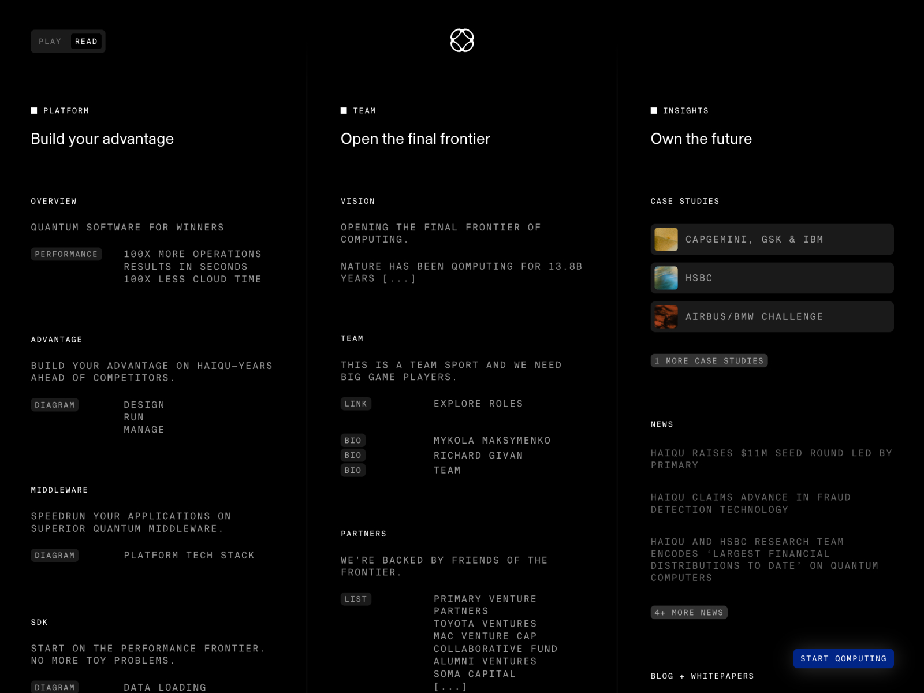Screen dimensions: 924x693
Task: Open the Insights section heading
Action: (685, 111)
